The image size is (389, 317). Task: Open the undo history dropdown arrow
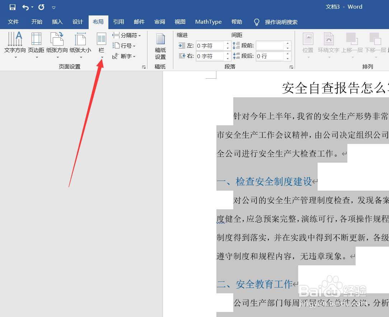coord(32,7)
